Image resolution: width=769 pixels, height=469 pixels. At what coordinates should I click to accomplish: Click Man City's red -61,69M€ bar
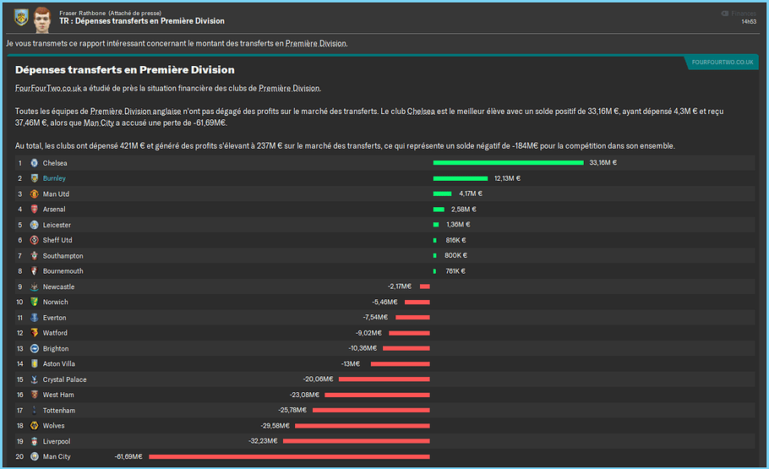(x=289, y=456)
